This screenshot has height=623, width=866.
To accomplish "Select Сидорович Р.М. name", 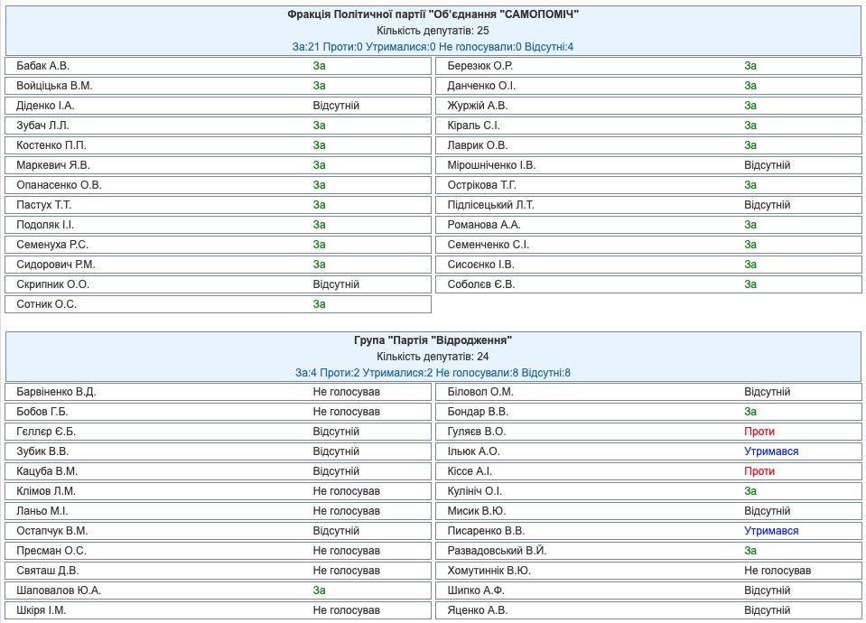I will point(56,265).
